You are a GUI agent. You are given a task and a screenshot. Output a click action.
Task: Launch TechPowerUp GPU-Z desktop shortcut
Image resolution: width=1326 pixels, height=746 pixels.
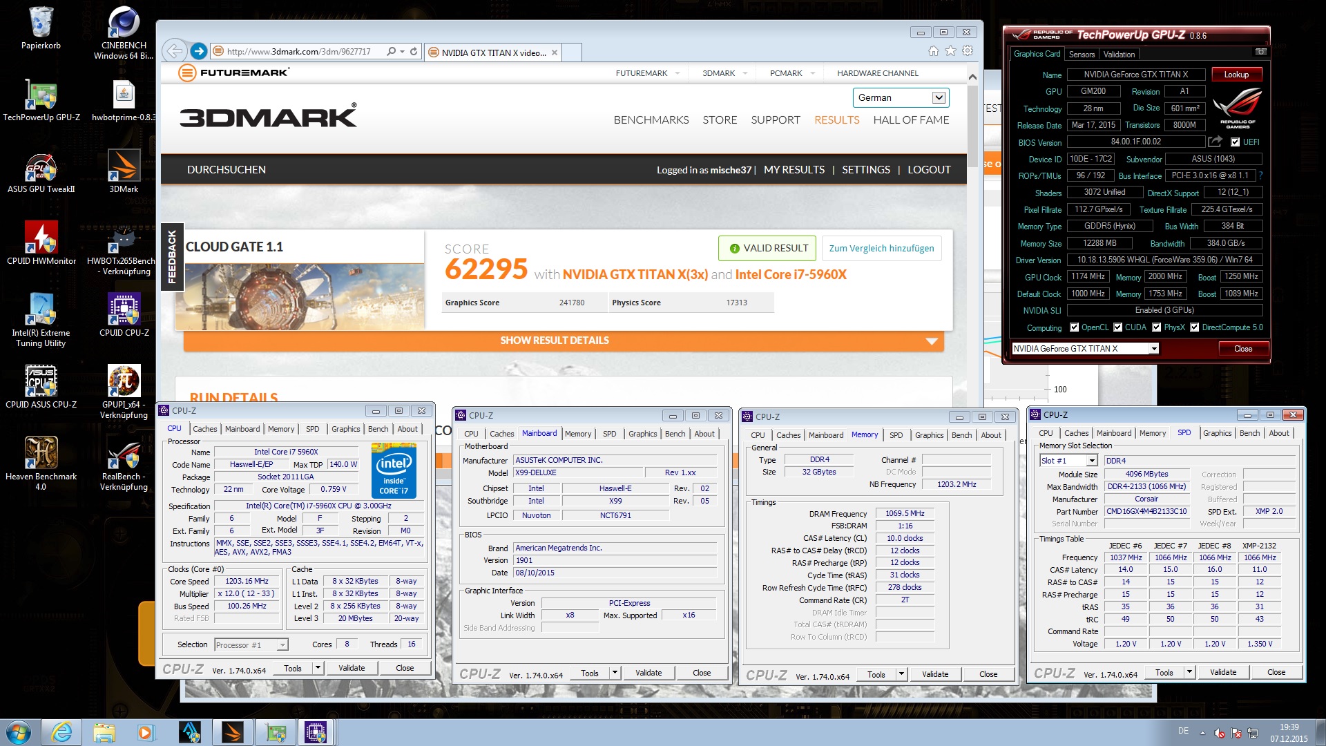point(41,100)
